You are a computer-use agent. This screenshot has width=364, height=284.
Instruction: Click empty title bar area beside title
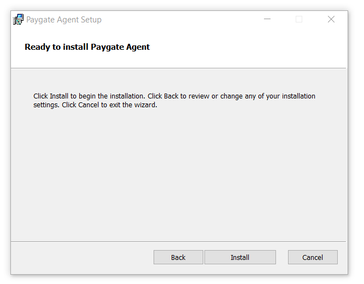(181, 19)
